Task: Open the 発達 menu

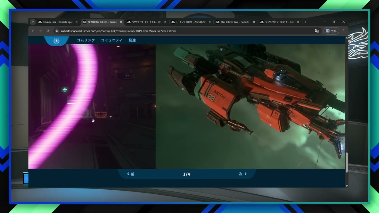Action: coord(132,40)
